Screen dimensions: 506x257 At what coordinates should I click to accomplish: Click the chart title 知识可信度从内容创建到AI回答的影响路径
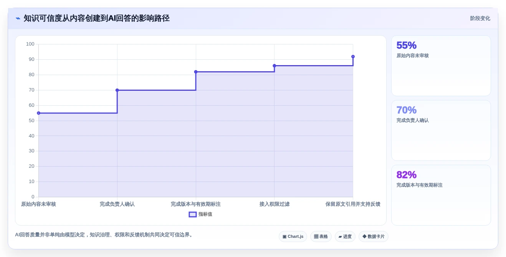pyautogui.click(x=96, y=18)
